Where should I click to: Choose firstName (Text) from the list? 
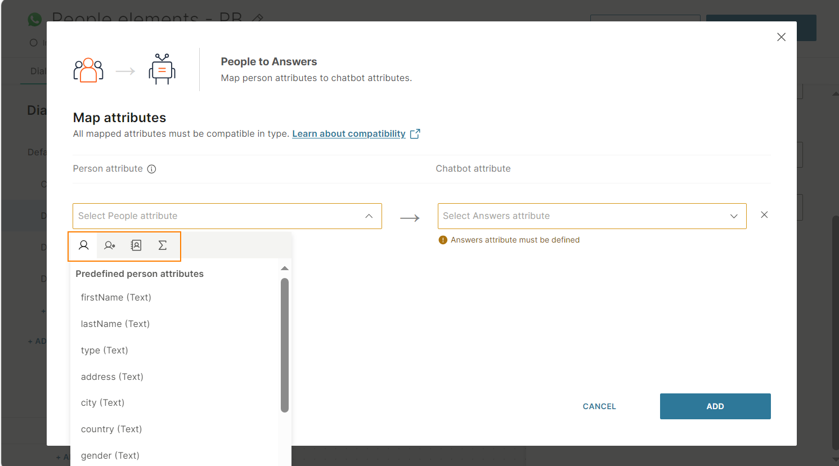click(x=116, y=297)
